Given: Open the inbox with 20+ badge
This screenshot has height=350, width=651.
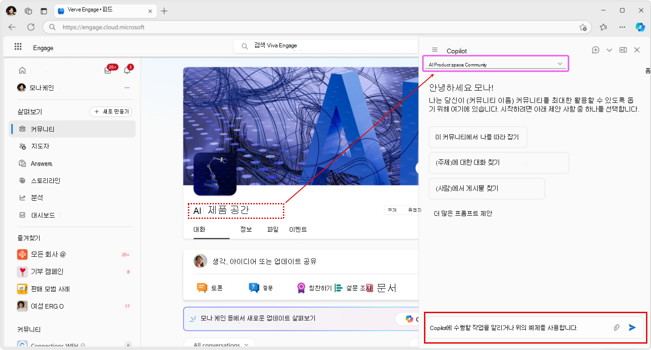Looking at the screenshot, I should 108,70.
